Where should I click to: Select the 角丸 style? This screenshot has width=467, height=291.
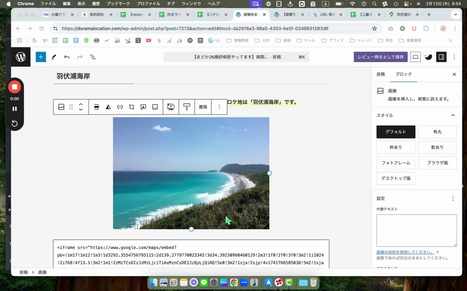[437, 132]
